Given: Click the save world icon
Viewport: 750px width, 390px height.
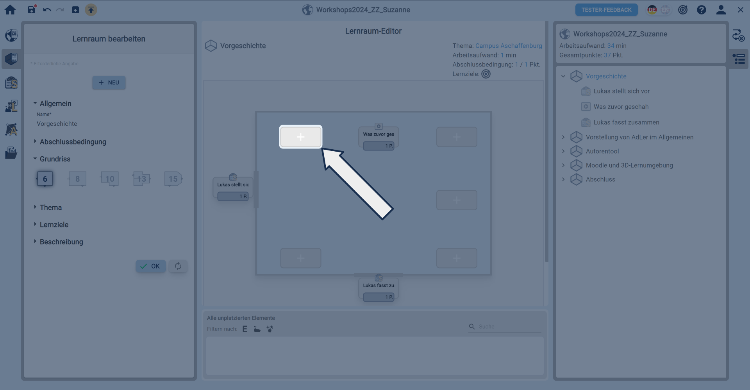Looking at the screenshot, I should 32,10.
